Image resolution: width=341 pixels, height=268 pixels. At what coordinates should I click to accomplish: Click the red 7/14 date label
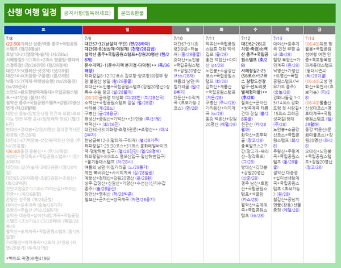(x=310, y=38)
